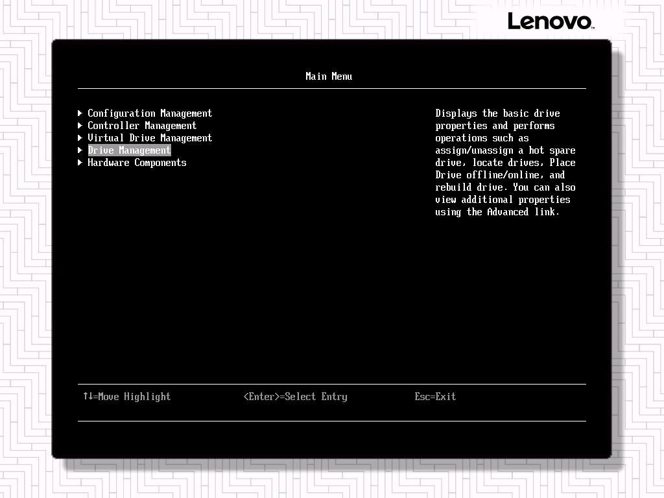The width and height of the screenshot is (664, 498).
Task: Open Hardware Components entry
Action: point(137,163)
